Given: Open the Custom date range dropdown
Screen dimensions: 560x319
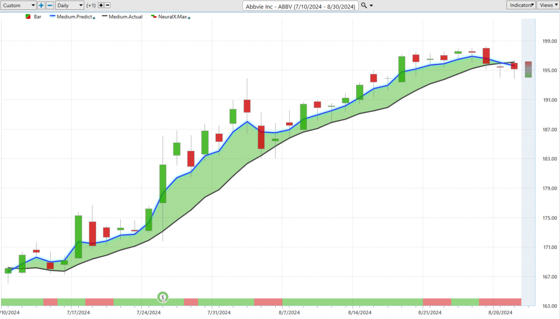Looking at the screenshot, I should click(x=18, y=5).
